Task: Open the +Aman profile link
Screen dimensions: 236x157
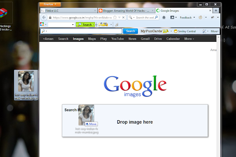Action: point(48,39)
